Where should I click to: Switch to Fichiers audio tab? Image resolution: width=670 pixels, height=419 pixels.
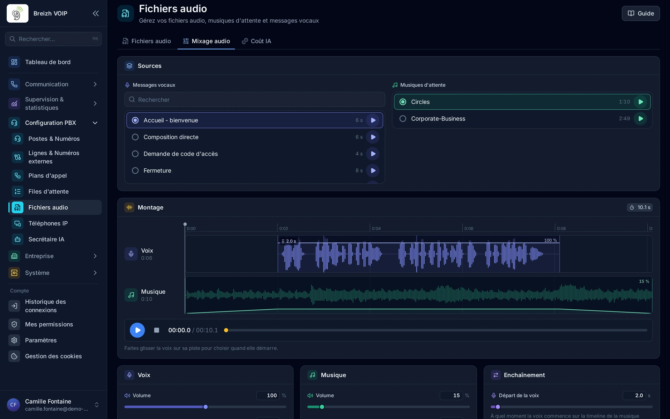coord(147,41)
